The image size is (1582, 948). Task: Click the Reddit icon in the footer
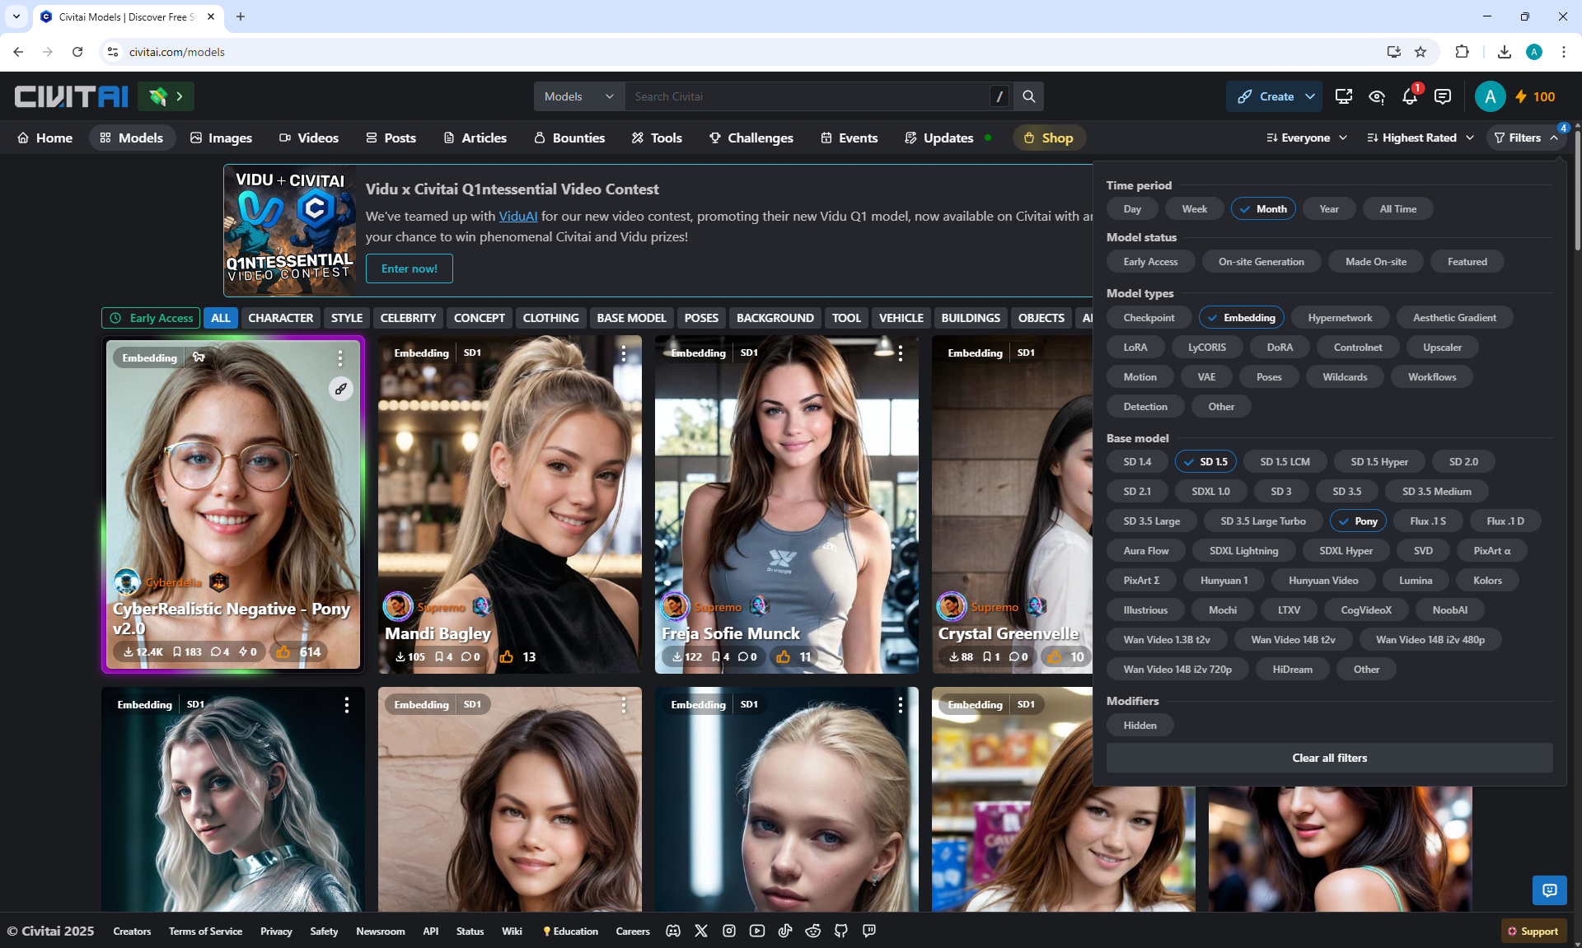tap(812, 931)
